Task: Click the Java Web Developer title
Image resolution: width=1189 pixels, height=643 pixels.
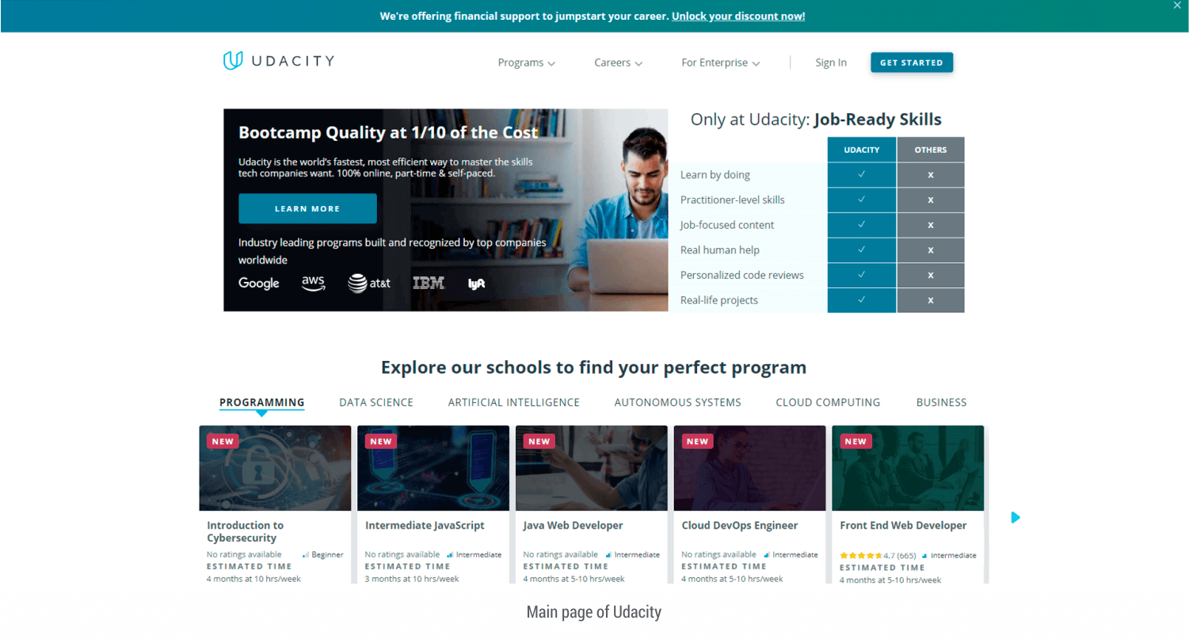Action: [x=574, y=525]
